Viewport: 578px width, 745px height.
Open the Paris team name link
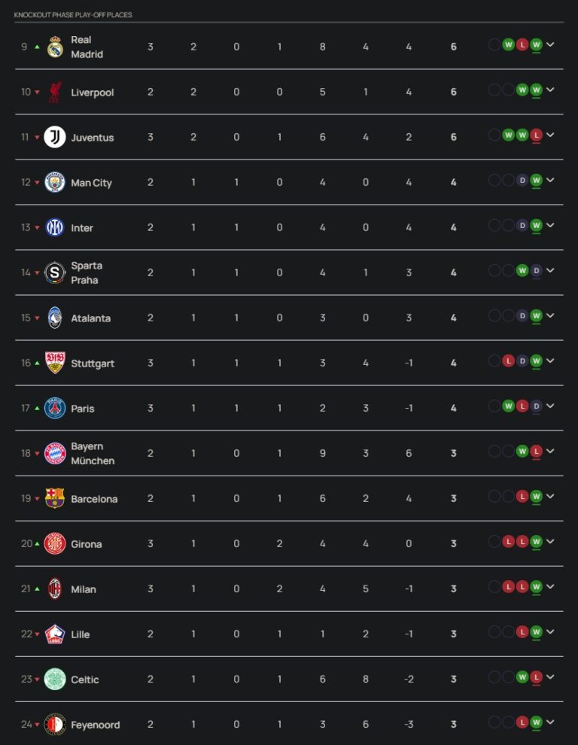[x=83, y=409]
